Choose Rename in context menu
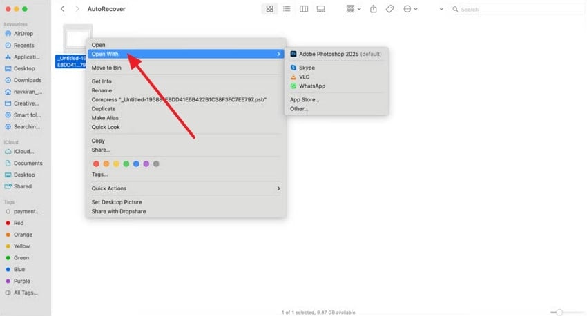Viewport: 587px width, 316px height. coord(186,90)
